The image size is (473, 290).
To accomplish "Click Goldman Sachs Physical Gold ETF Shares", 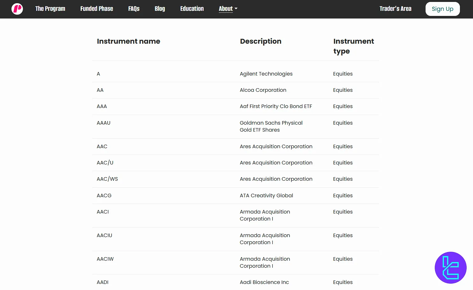I will (271, 127).
